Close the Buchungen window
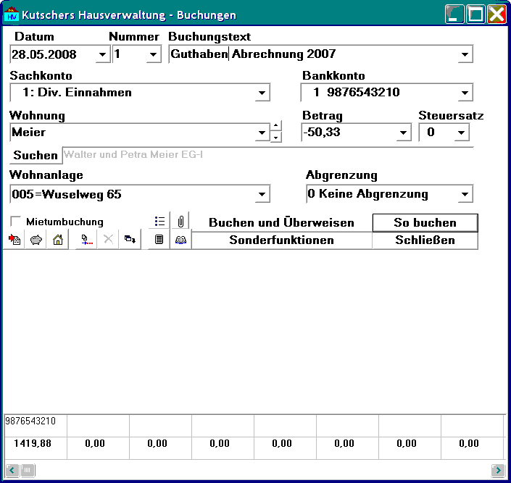The height and width of the screenshot is (483, 511). click(x=497, y=14)
